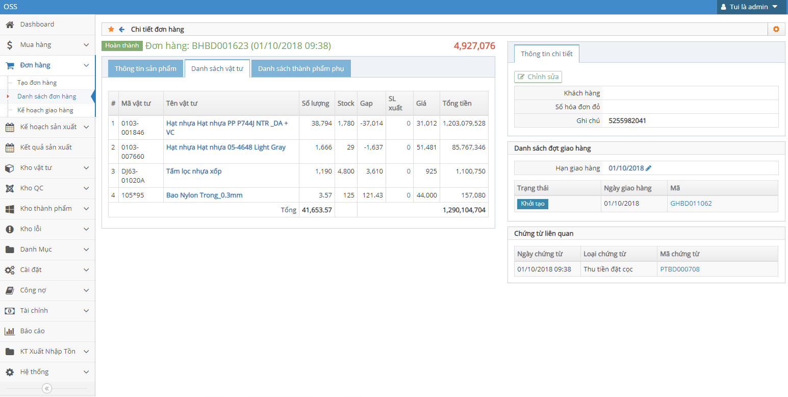Click the money icon for Tài chính

pos(10,311)
